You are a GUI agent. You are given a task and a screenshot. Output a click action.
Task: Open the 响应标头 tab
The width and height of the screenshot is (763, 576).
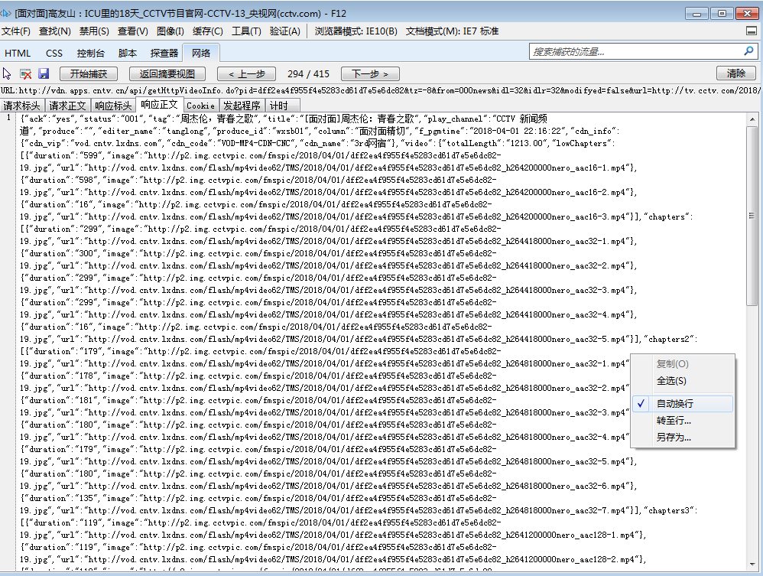(x=113, y=105)
